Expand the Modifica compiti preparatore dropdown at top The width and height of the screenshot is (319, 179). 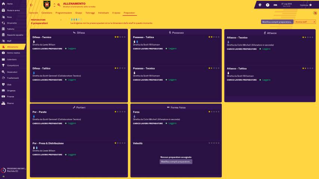tap(277, 22)
